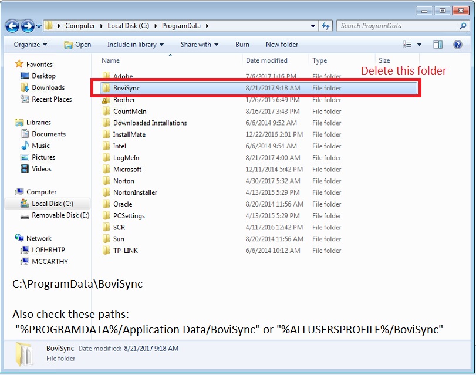Select the Intel folder icon

tap(106, 146)
